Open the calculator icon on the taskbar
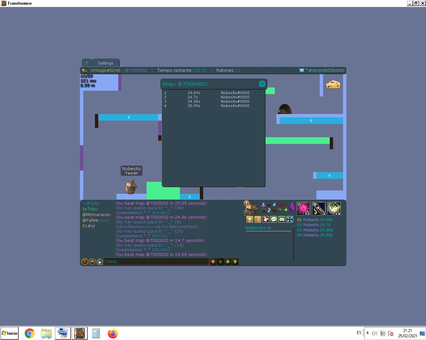426x340 pixels. pos(96,333)
